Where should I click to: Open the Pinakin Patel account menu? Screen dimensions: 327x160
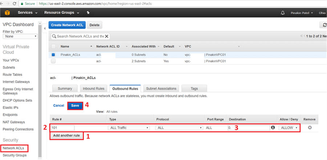(x=302, y=13)
